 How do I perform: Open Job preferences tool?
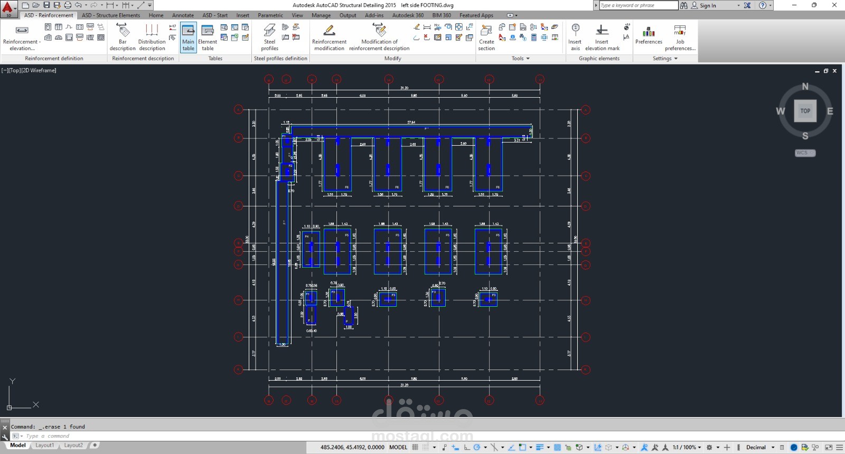pyautogui.click(x=680, y=37)
